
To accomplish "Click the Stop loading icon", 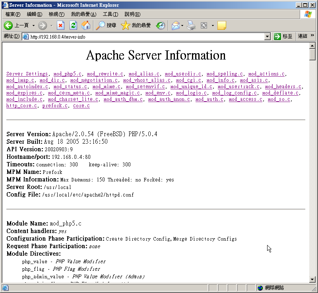I will click(x=60, y=25).
